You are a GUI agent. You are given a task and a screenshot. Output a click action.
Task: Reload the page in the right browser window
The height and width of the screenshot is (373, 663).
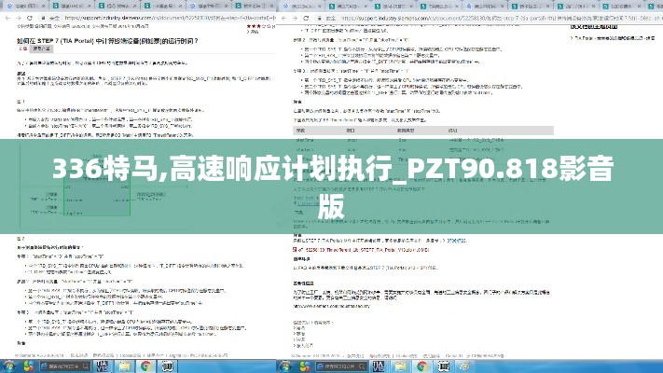(306, 19)
